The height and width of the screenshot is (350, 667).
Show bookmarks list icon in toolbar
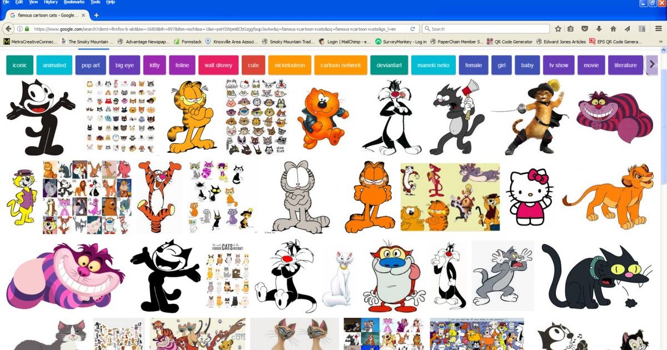tap(571, 29)
